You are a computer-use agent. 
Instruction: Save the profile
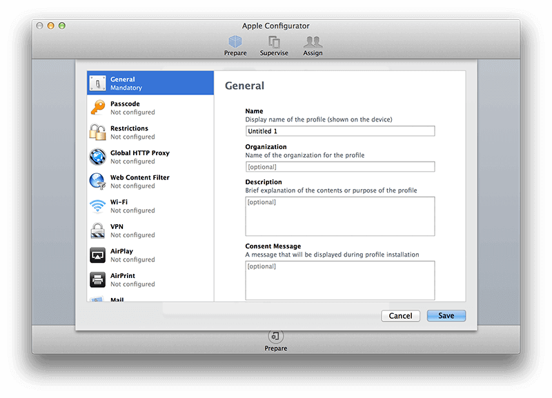click(x=446, y=315)
